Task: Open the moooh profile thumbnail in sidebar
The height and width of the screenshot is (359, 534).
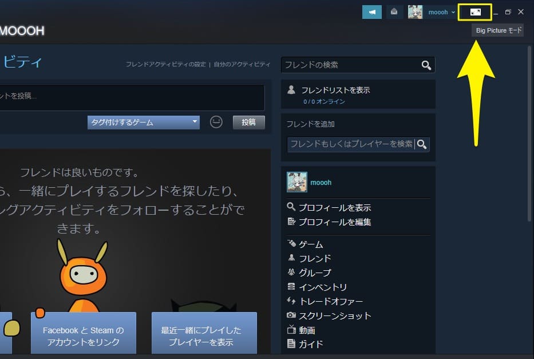Action: (296, 182)
